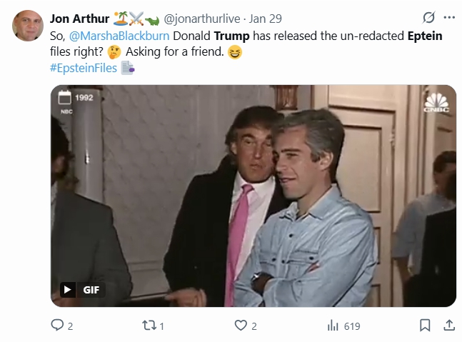This screenshot has height=342, width=462.
Task: Open the three-dot more options menu
Action: pyautogui.click(x=449, y=18)
